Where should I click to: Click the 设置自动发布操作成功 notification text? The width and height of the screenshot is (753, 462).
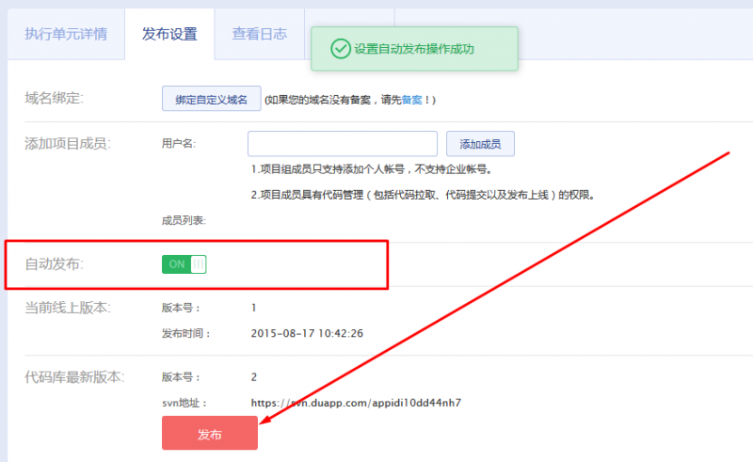pyautogui.click(x=427, y=49)
